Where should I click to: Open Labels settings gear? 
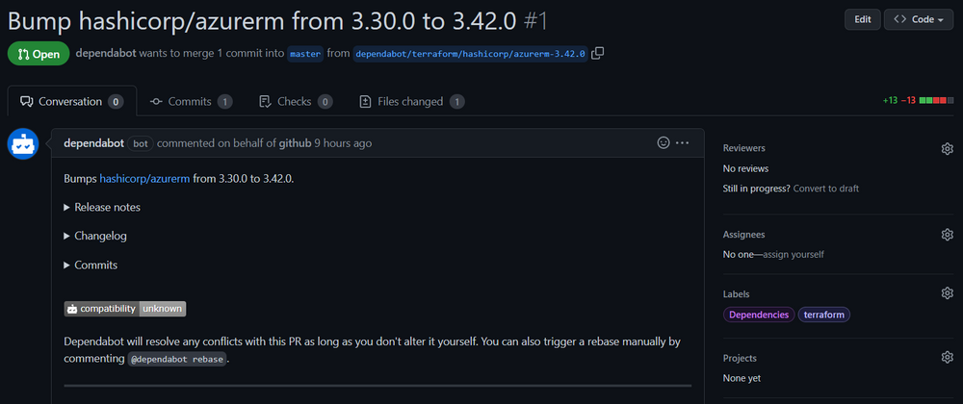(947, 293)
